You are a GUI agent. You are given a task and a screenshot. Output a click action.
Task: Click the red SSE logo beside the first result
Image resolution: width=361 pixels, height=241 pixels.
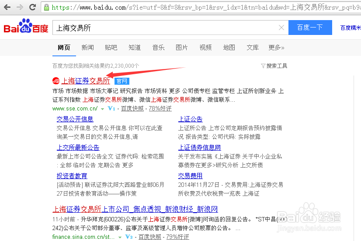tap(56, 81)
